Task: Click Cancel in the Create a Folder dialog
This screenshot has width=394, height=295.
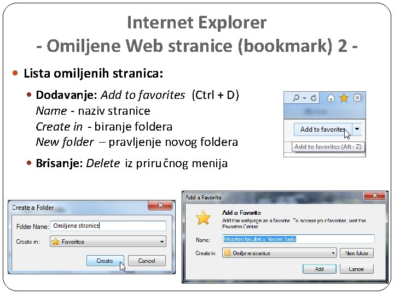Action: (x=147, y=261)
